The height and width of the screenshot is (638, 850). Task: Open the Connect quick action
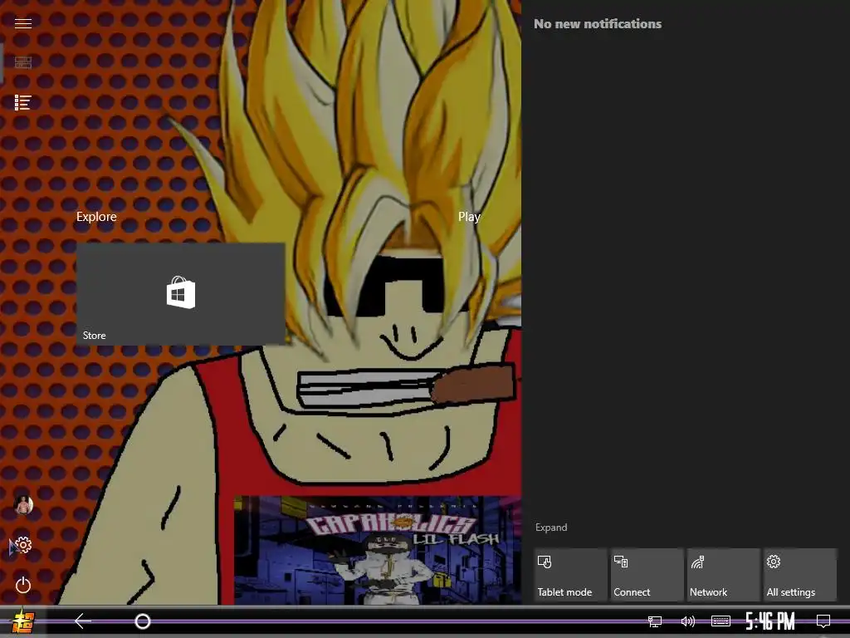point(647,575)
